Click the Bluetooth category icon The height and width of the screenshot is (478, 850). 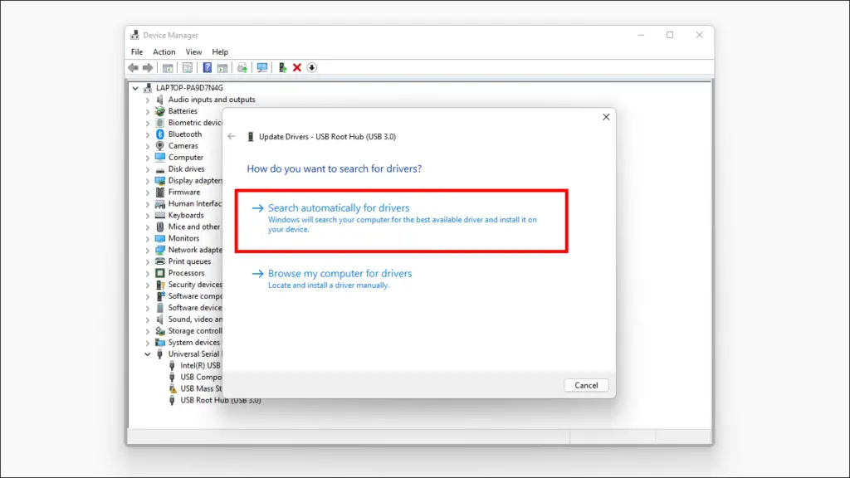pyautogui.click(x=160, y=134)
